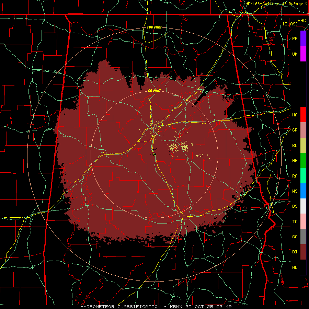Click the "RA" legend label

[x=295, y=176]
